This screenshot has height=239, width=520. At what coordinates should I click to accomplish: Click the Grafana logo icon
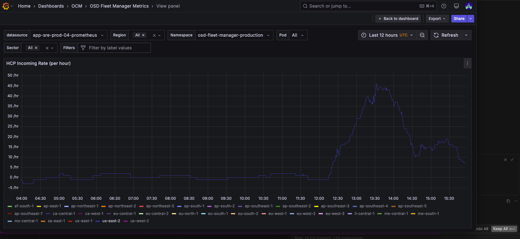[x=6, y=6]
